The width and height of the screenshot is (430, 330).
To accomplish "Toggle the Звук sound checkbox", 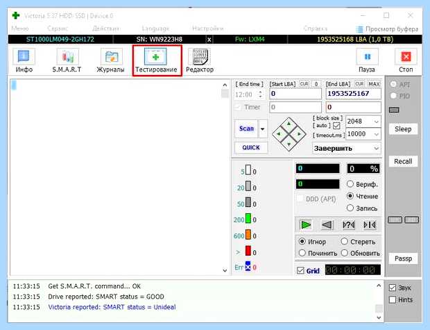I will pos(393,288).
